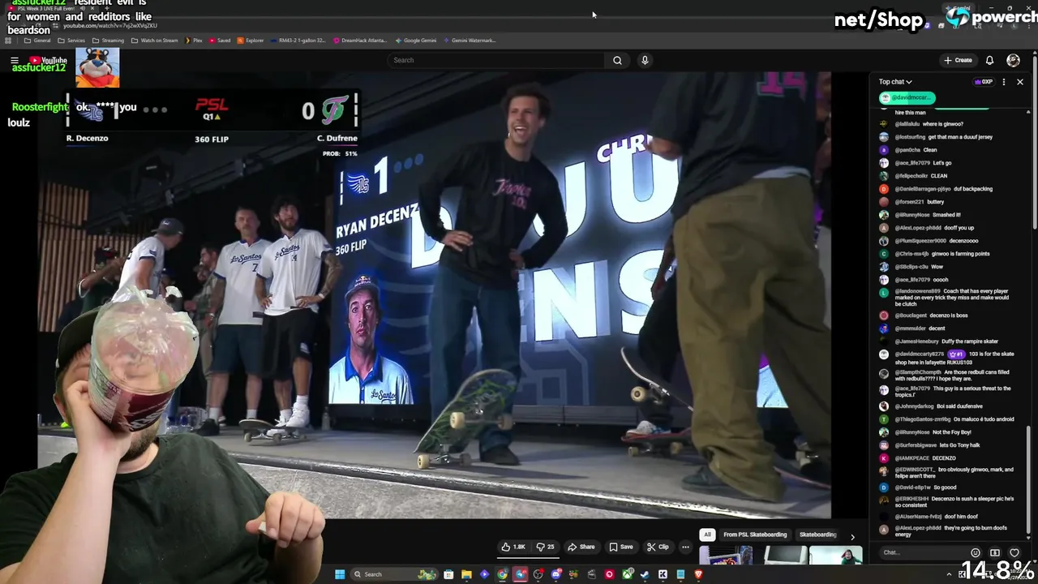This screenshot has width=1038, height=584.
Task: Share the video
Action: click(581, 547)
